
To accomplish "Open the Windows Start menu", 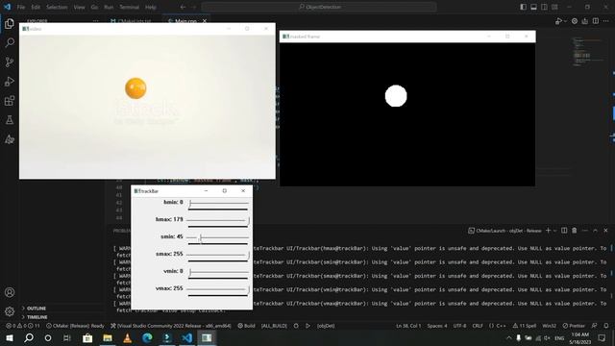I will (x=9, y=337).
